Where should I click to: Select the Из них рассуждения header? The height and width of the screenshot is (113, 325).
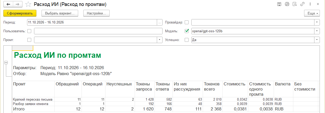pyautogui.click(x=188, y=89)
